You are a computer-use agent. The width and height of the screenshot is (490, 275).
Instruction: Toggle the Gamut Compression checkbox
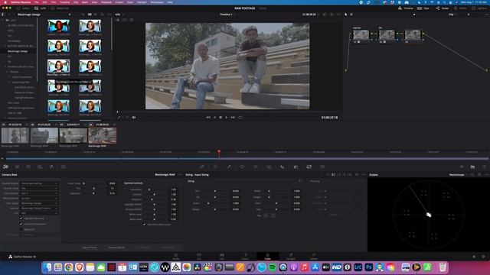(x=21, y=224)
